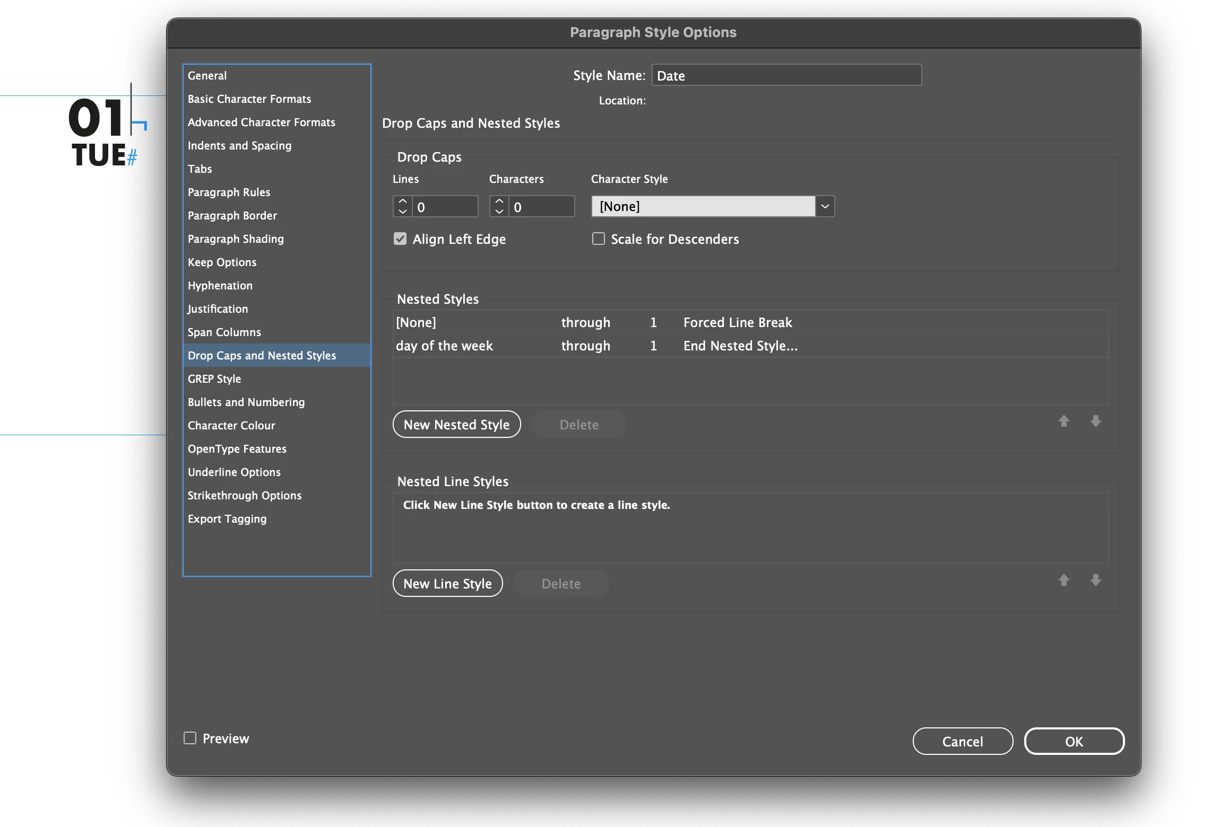Open 'day of the week' style dropdown
The image size is (1211, 827).
444,346
